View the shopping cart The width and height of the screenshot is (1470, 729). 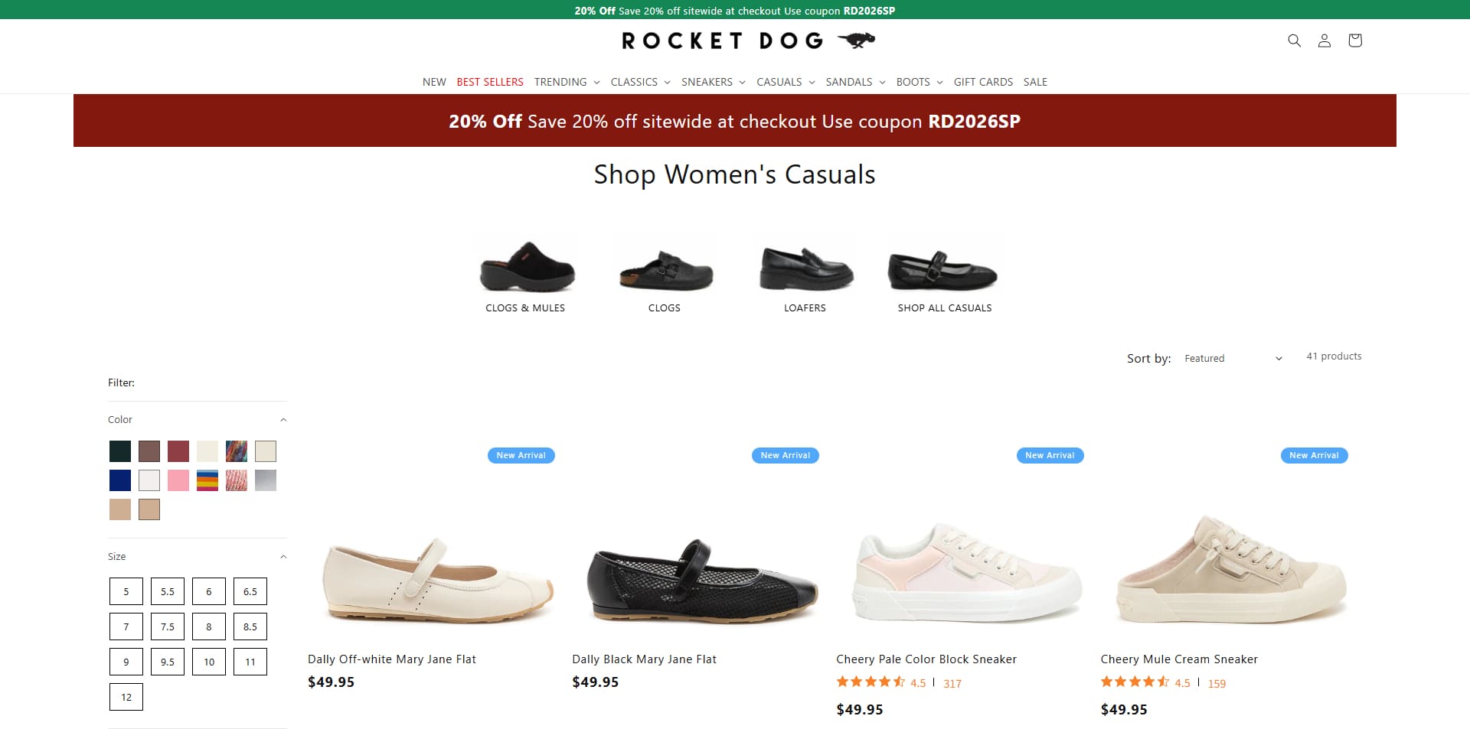(1354, 41)
